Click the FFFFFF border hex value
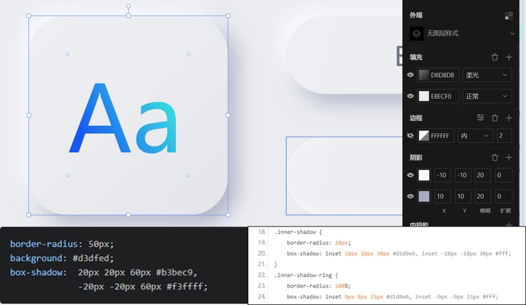The width and height of the screenshot is (526, 305). 440,136
